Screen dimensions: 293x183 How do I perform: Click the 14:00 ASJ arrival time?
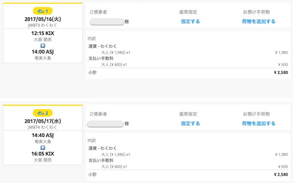point(43,52)
